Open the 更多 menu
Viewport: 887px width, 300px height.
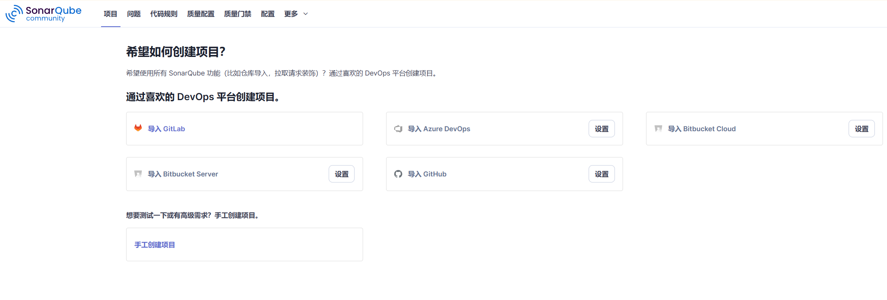point(296,14)
